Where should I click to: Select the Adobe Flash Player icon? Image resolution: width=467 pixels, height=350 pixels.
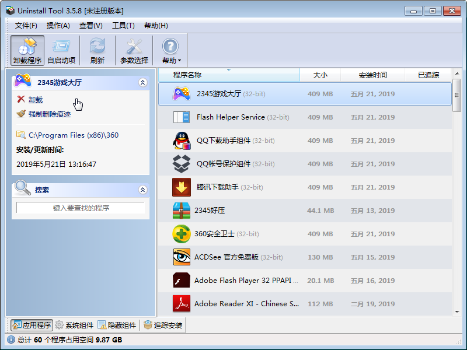click(182, 281)
